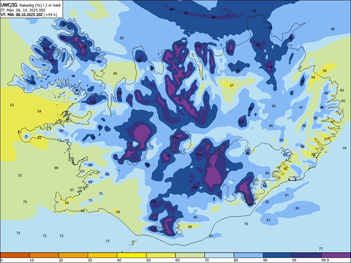351x263 pixels.
Task: Click the humidity value 67 on the map
Action: (72, 190)
